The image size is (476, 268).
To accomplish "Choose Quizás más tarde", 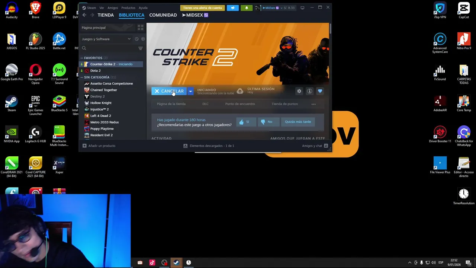I will click(x=298, y=122).
